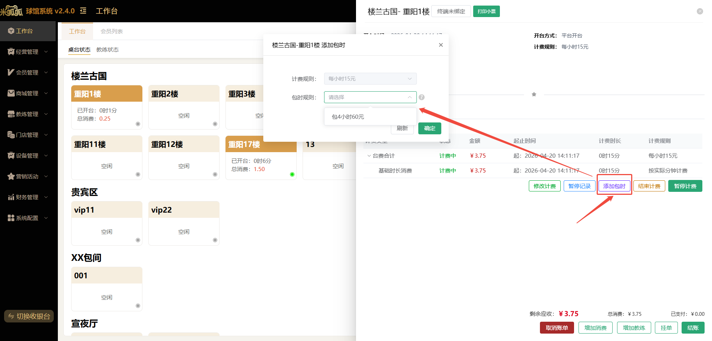The height and width of the screenshot is (341, 712).
Task: Click 结束计费 button
Action: (x=649, y=186)
